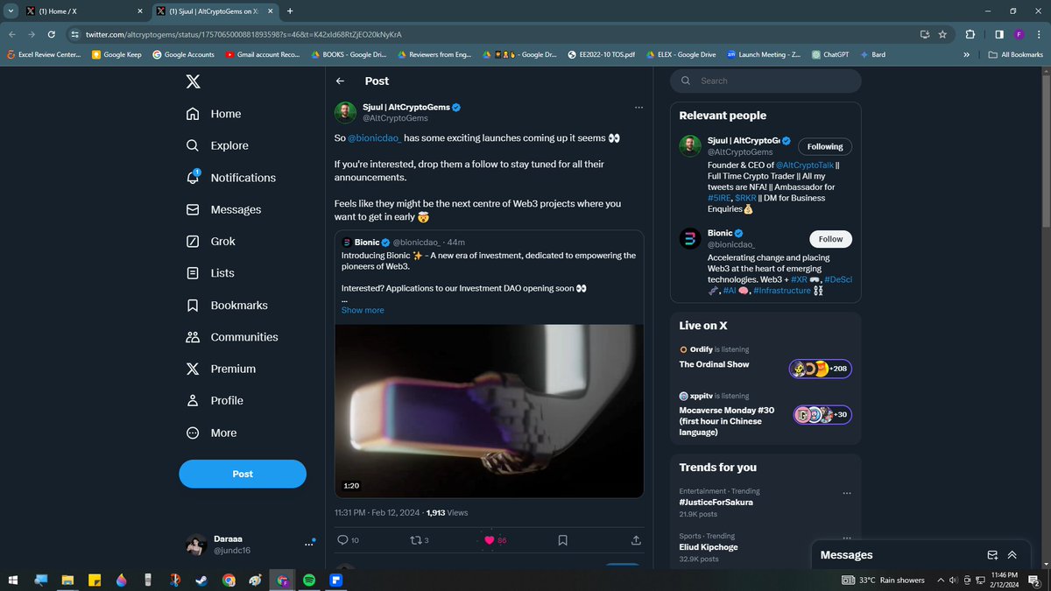Show hidden bookmarks via double chevron
Screen dimensions: 1051x591
(x=966, y=54)
